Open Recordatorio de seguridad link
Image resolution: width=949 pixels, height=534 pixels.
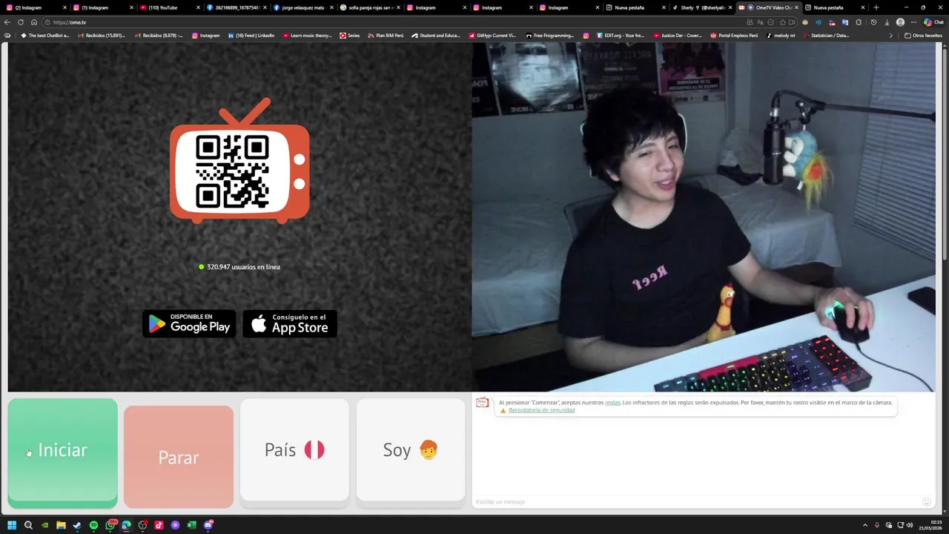[x=541, y=410]
